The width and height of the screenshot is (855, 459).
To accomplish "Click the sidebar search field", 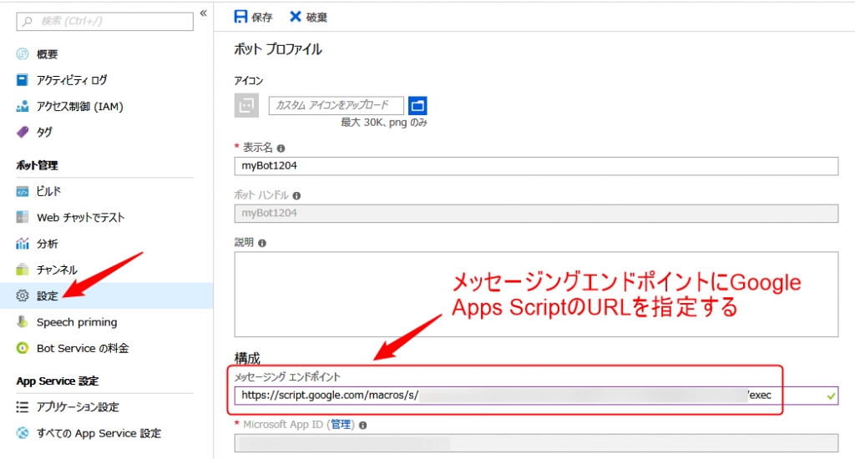I will click(x=104, y=21).
